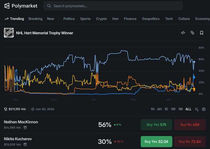Select the 1H chart time range
Screen dimensions: 210x149
[152, 109]
